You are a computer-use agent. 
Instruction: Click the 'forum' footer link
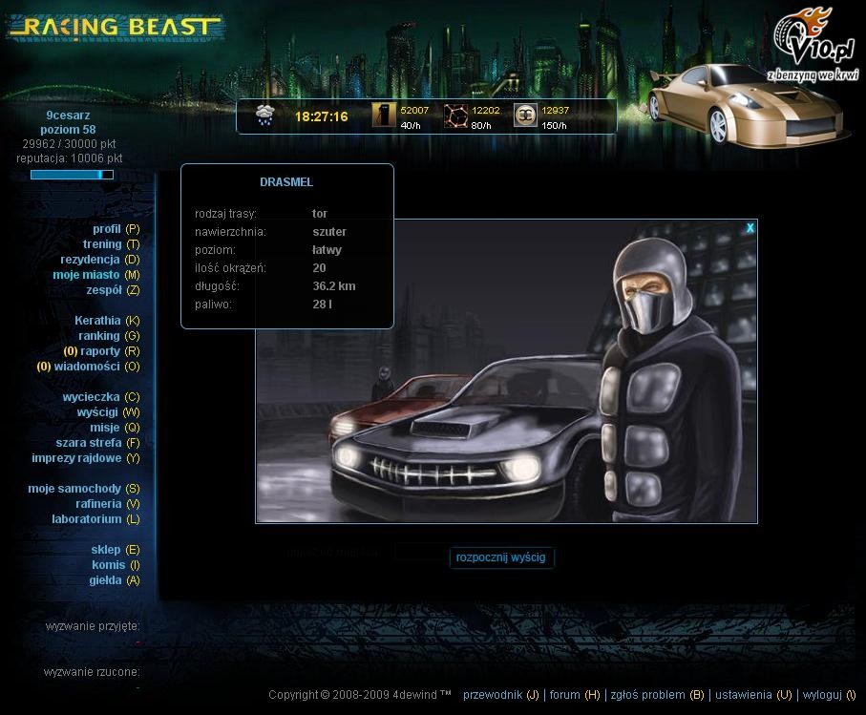564,695
